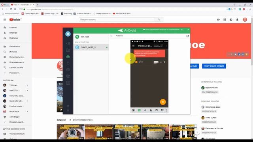Click ТВОРЧЕСКАЯ СТУДИЯ button
Image resolution: width=253 pixels, height=142 pixels.
[214, 66]
